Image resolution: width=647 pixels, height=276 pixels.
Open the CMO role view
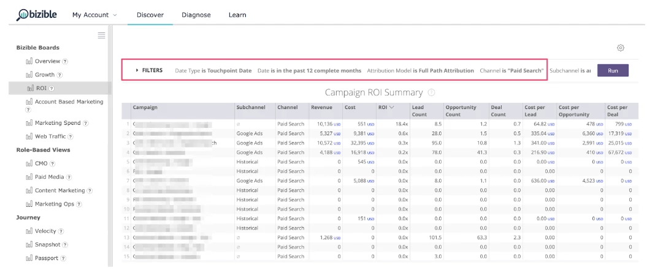click(x=41, y=163)
